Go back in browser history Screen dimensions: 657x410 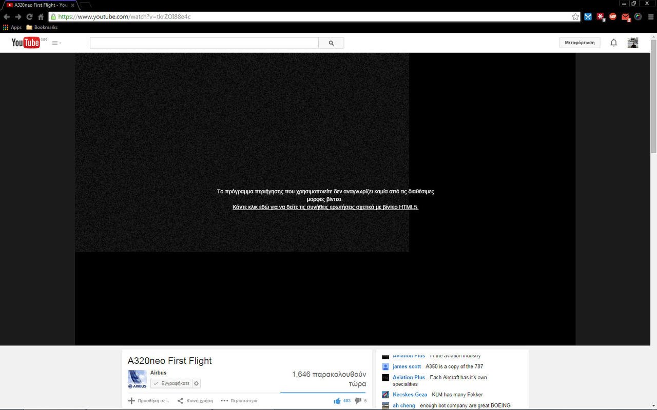coord(7,16)
